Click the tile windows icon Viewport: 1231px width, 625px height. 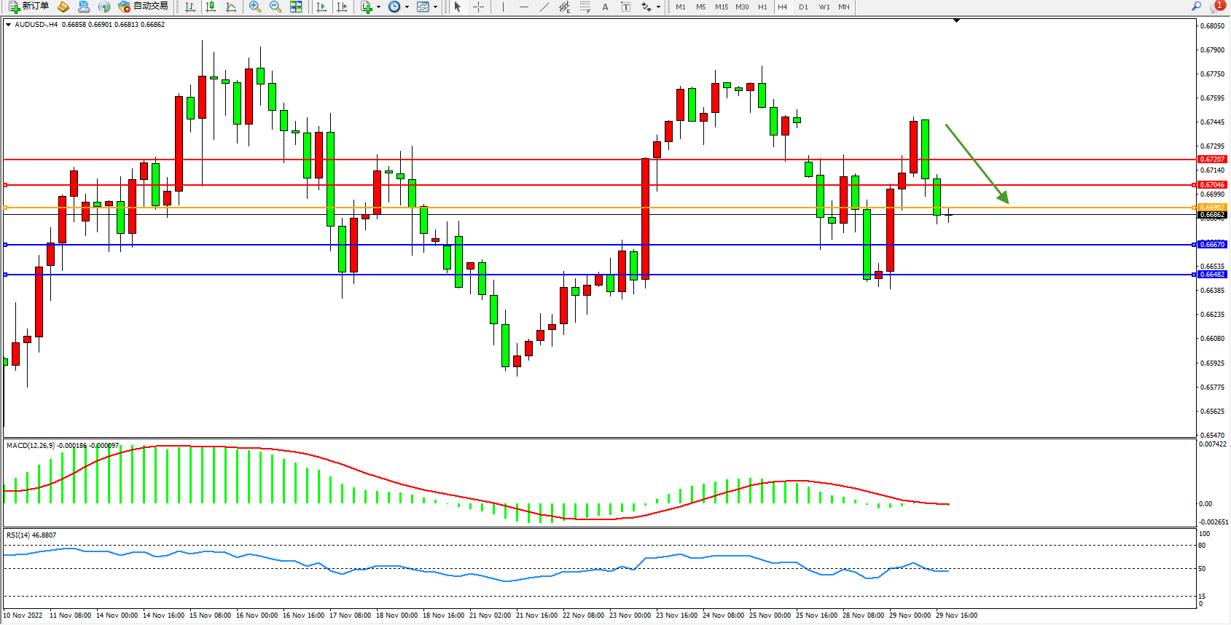(296, 7)
